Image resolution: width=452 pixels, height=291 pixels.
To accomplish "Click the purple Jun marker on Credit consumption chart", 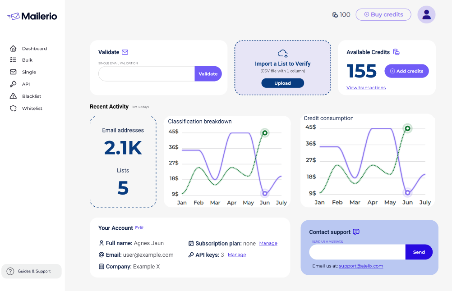I will [407, 192].
